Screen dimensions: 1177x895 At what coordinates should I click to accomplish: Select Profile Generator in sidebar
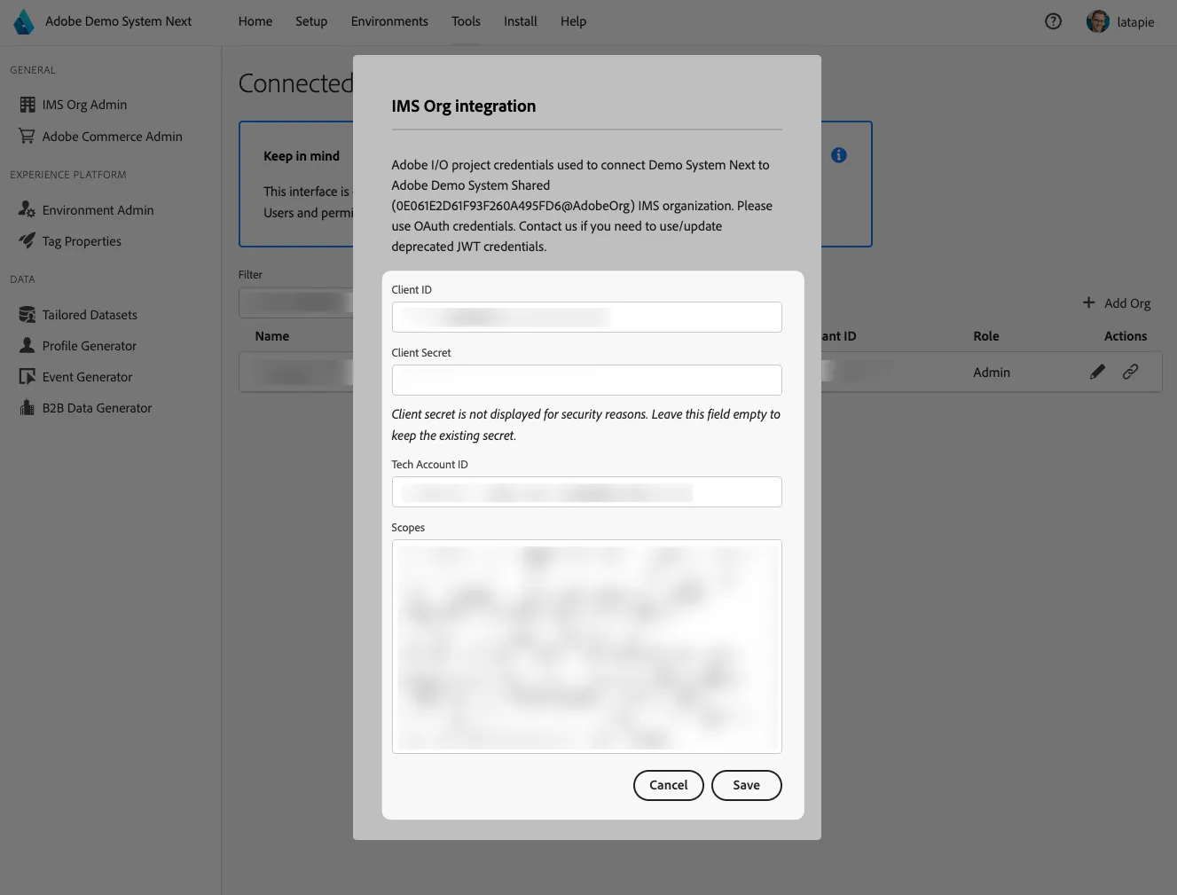(90, 346)
